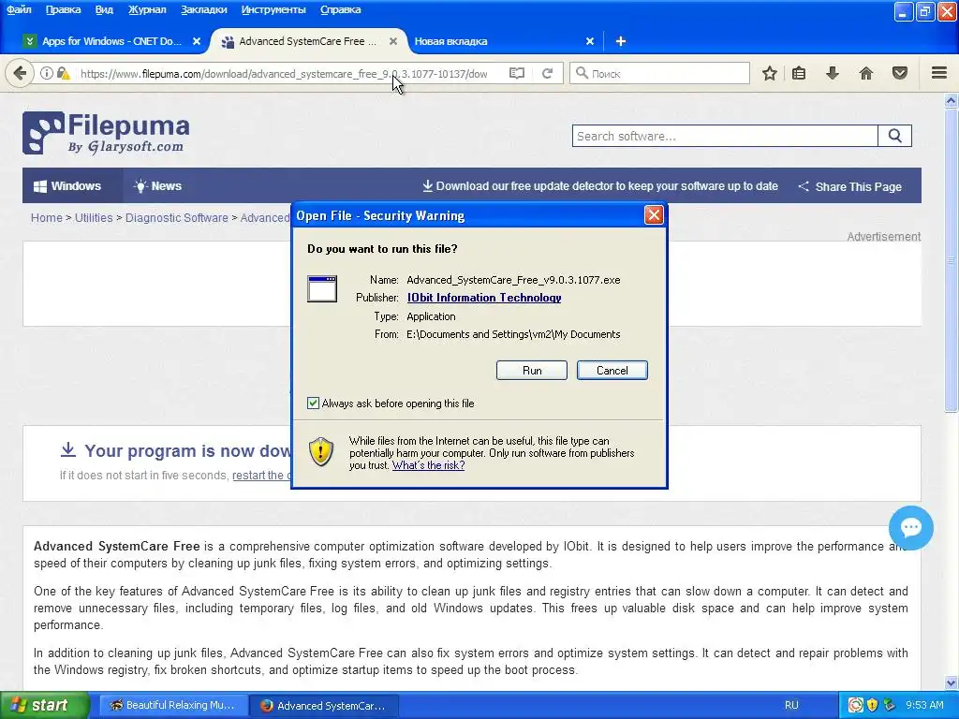Screen dimensions: 959x719
Task: Close the Apps for Windows - CNET tab
Action: (x=197, y=41)
